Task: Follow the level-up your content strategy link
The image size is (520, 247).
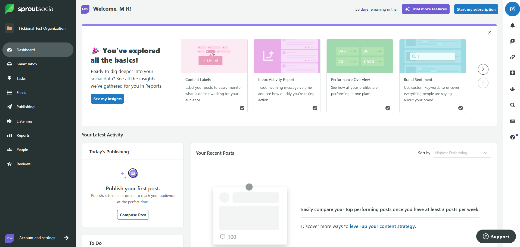Action: click(382, 226)
